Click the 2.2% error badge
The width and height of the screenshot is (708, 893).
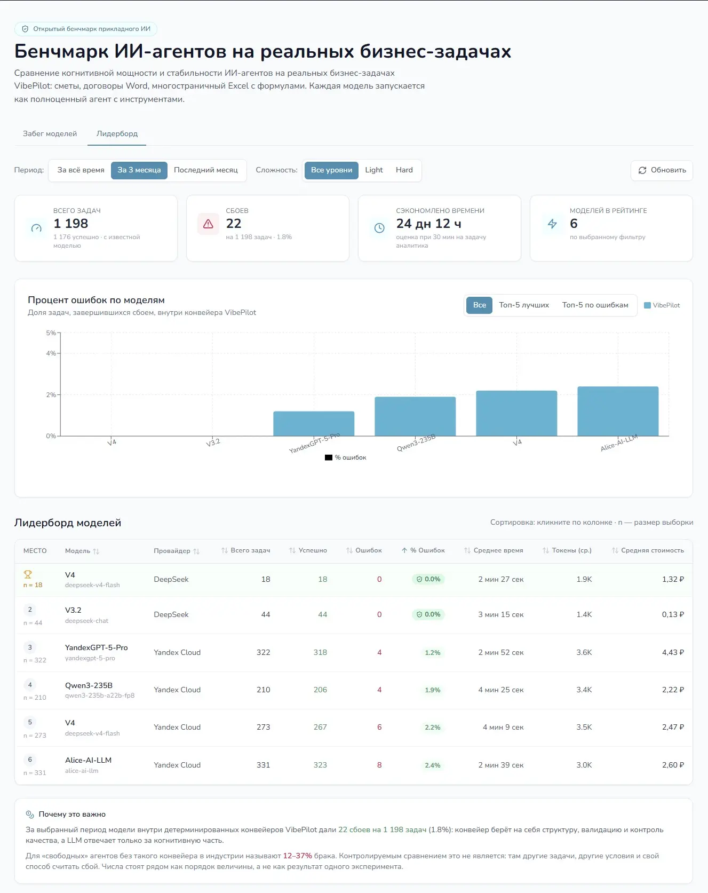tap(432, 727)
